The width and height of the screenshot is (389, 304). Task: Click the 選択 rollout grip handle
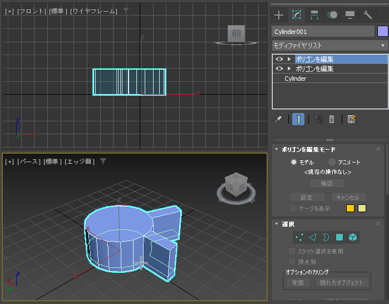pos(378,224)
